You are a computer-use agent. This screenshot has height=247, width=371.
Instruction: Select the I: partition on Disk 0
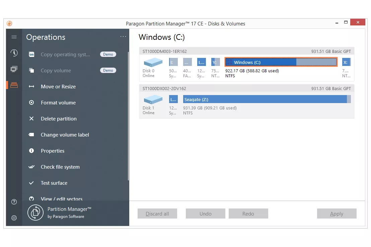pos(173,62)
